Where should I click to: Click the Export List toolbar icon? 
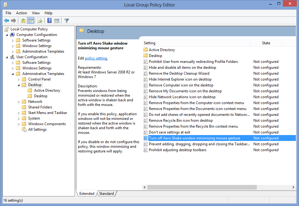tap(40, 20)
